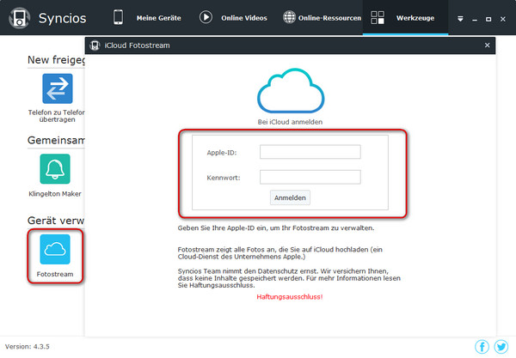Open the Fotostream cloud tool
This screenshot has height=358, width=516.
[55, 249]
